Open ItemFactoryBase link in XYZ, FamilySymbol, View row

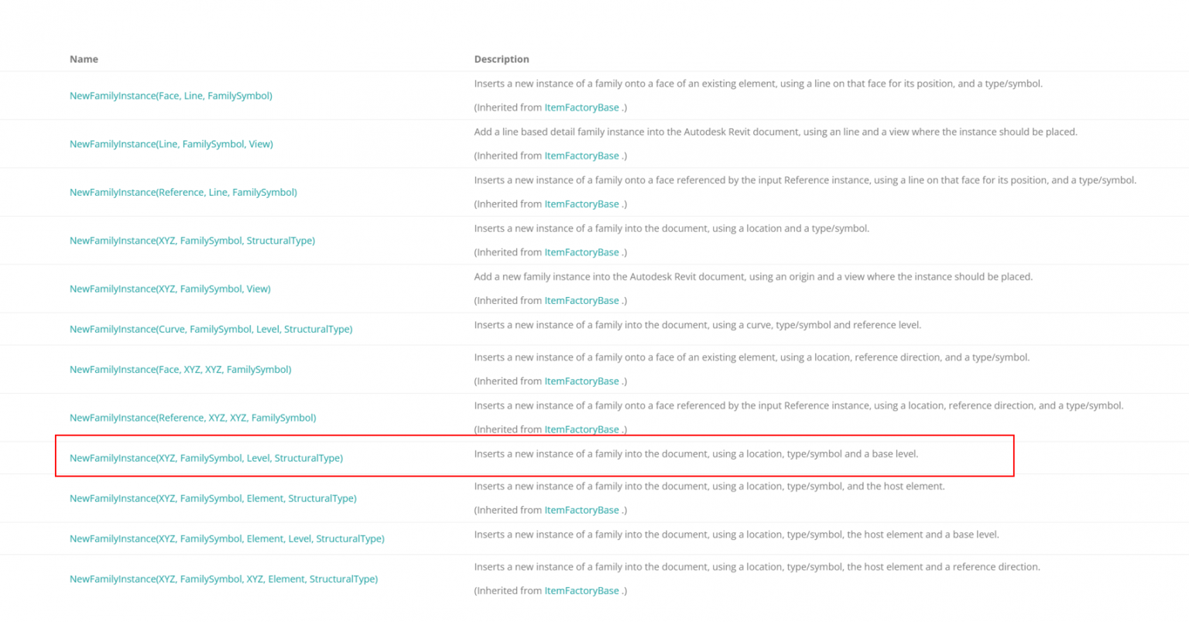(581, 301)
